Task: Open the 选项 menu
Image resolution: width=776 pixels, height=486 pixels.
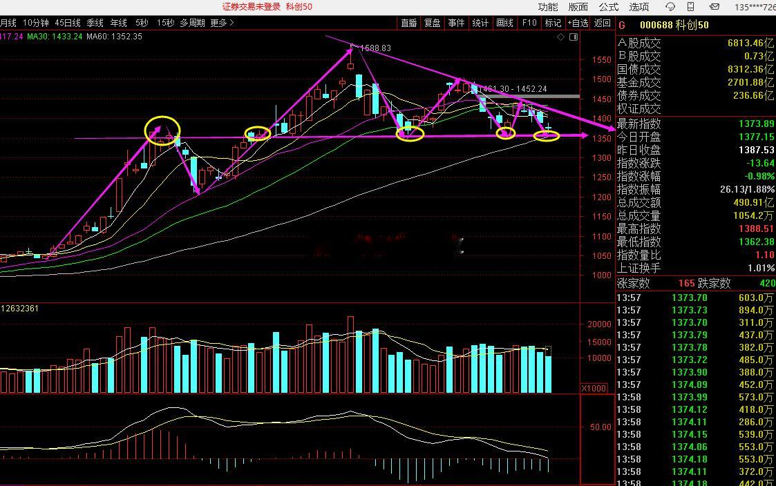Action: [639, 7]
